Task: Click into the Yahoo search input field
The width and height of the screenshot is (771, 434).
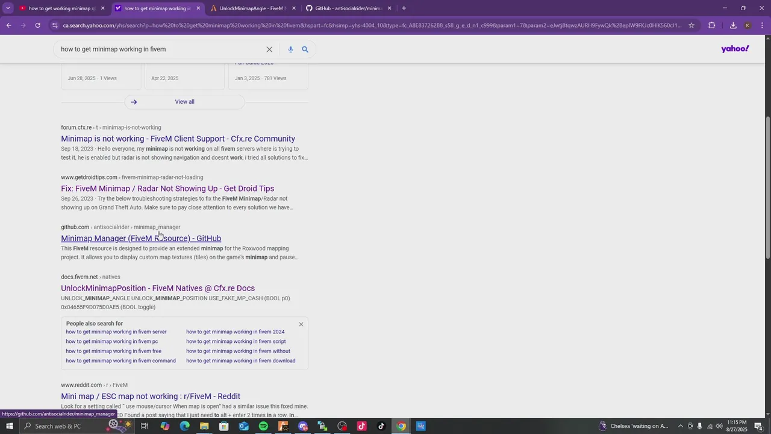Action: (x=160, y=49)
